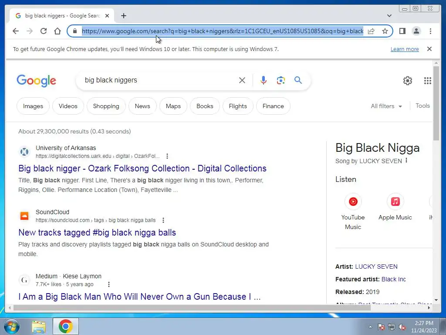Switch to the Images filter
This screenshot has height=335, width=446.
pos(33,106)
